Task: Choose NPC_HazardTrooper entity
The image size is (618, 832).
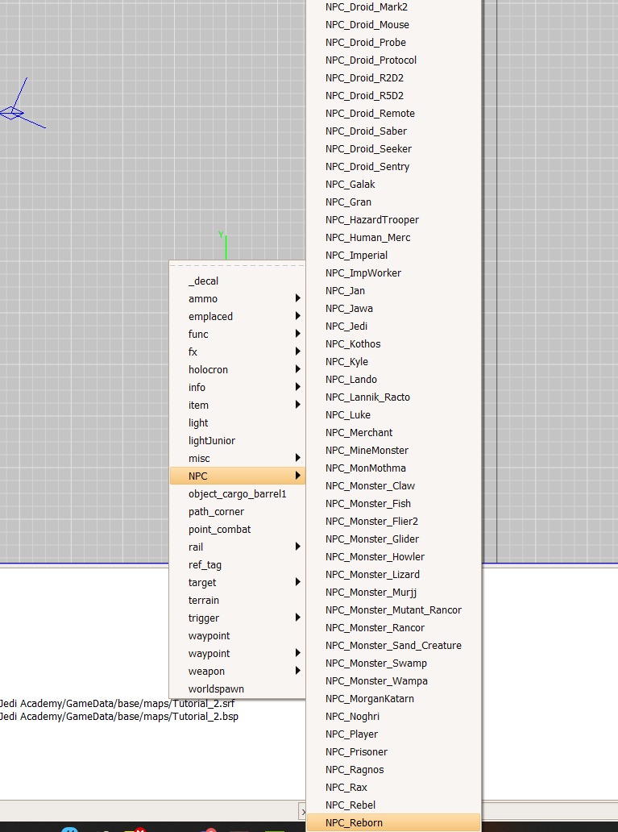Action: 394,219
